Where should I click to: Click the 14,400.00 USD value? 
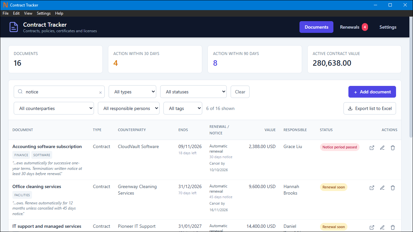click(x=261, y=226)
